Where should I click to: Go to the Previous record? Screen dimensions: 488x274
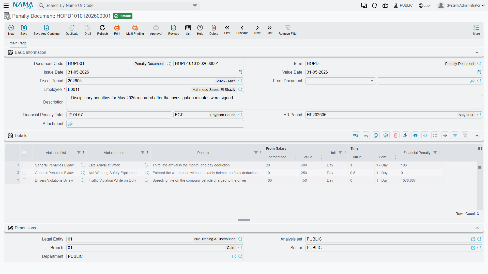(x=242, y=29)
